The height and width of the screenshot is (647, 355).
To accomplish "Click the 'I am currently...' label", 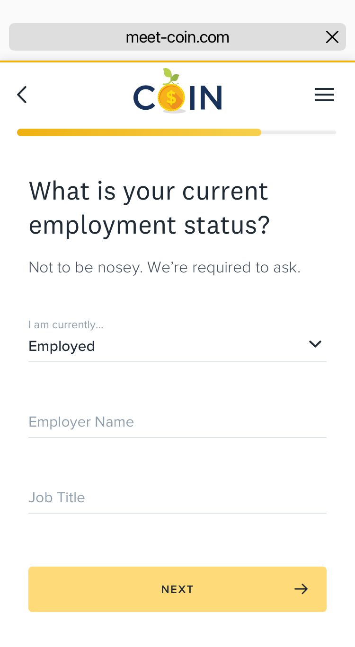I will click(66, 324).
